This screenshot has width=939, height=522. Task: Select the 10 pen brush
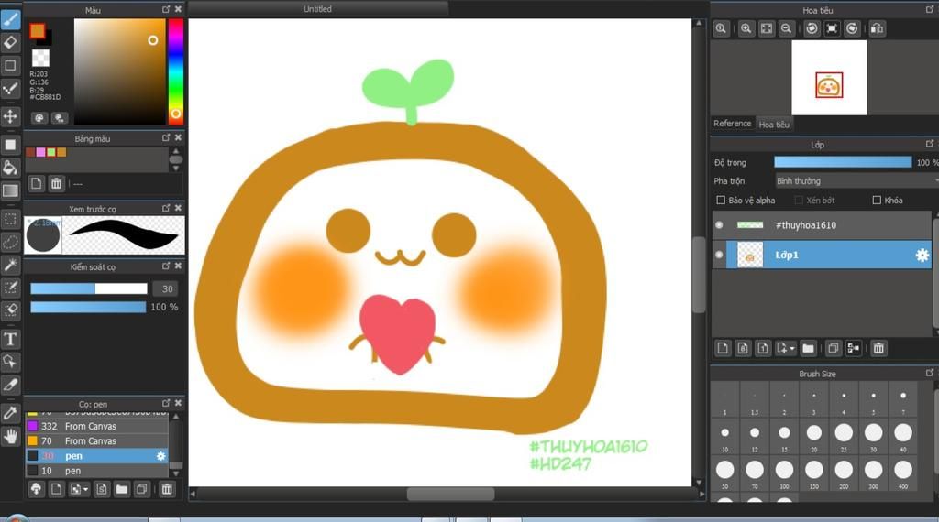[97, 471]
